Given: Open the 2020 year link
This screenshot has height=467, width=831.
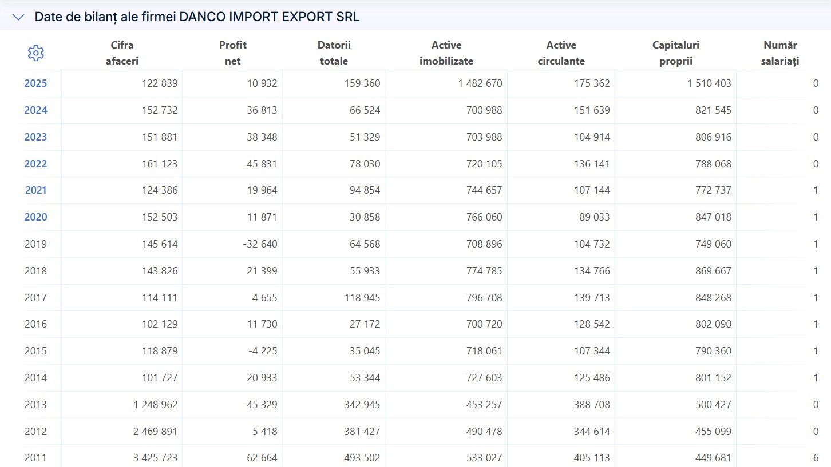Looking at the screenshot, I should [x=35, y=217].
